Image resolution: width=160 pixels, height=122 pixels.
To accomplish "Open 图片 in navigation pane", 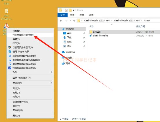I will point(69,46).
